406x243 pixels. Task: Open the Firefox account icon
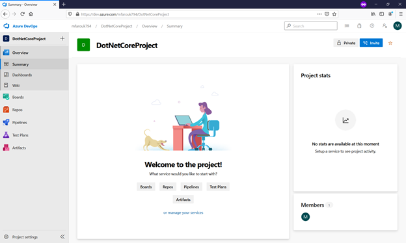pos(390,14)
